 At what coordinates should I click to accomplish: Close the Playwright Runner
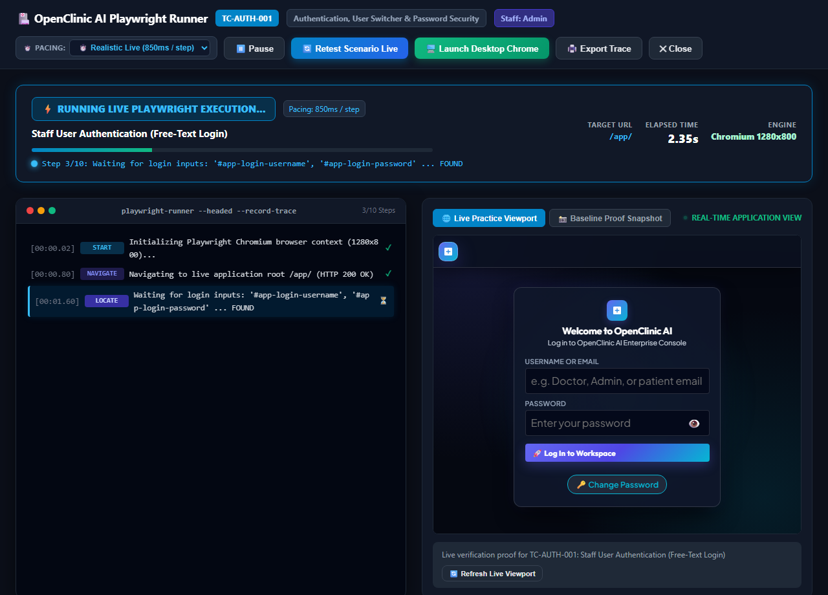[x=675, y=49]
